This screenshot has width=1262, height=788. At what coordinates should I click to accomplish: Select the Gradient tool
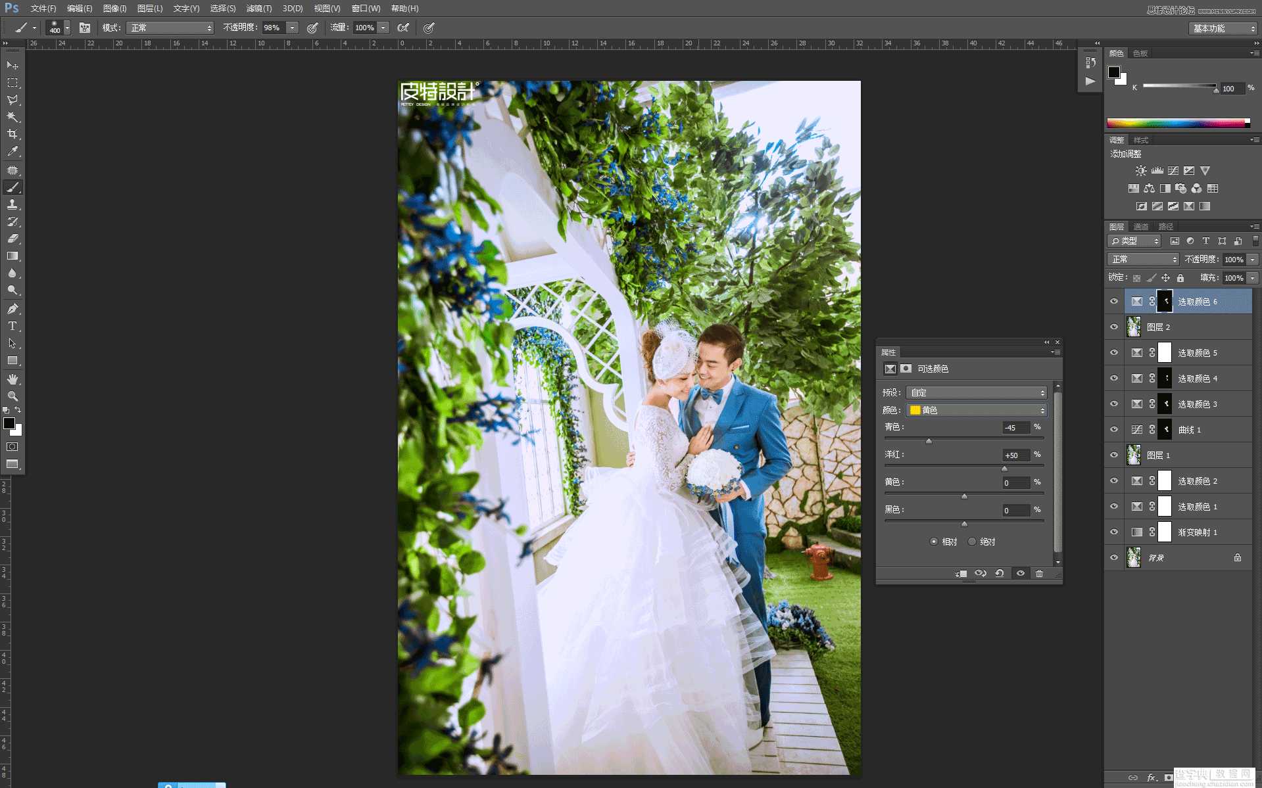pyautogui.click(x=12, y=256)
